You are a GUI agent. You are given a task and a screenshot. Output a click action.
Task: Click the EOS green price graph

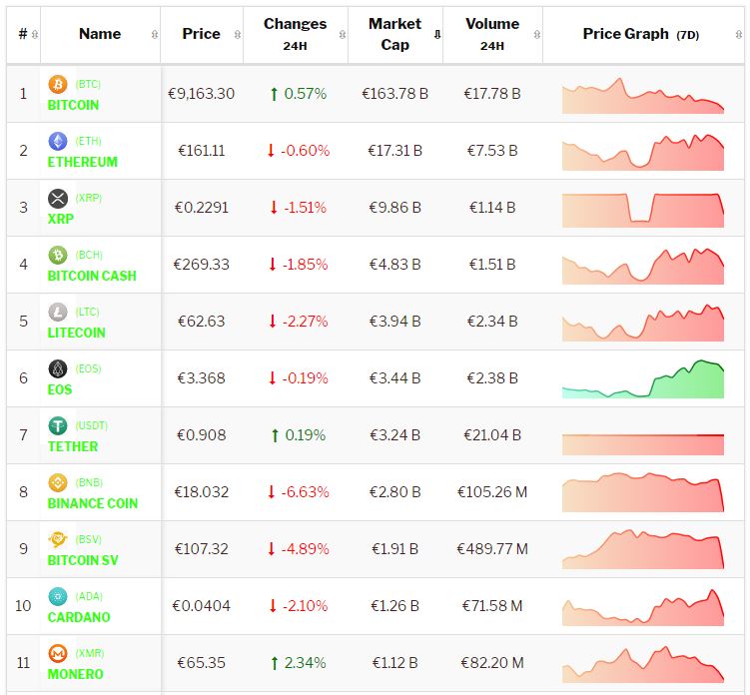[x=642, y=379]
